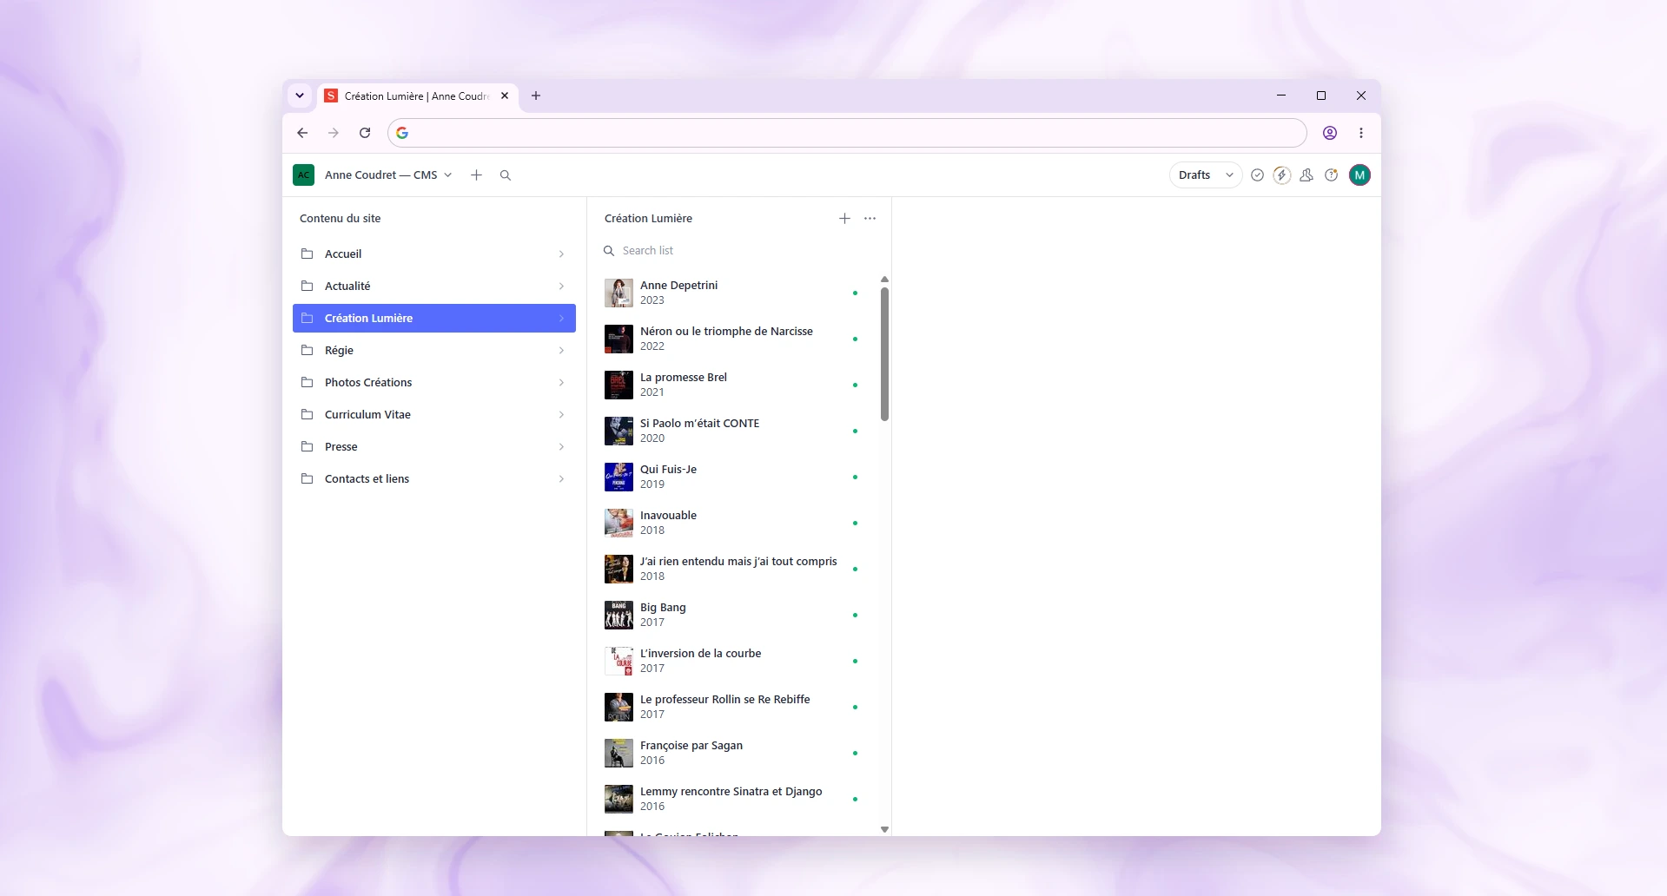Close the Création Lumière browser tab
1667x896 pixels.
505,96
